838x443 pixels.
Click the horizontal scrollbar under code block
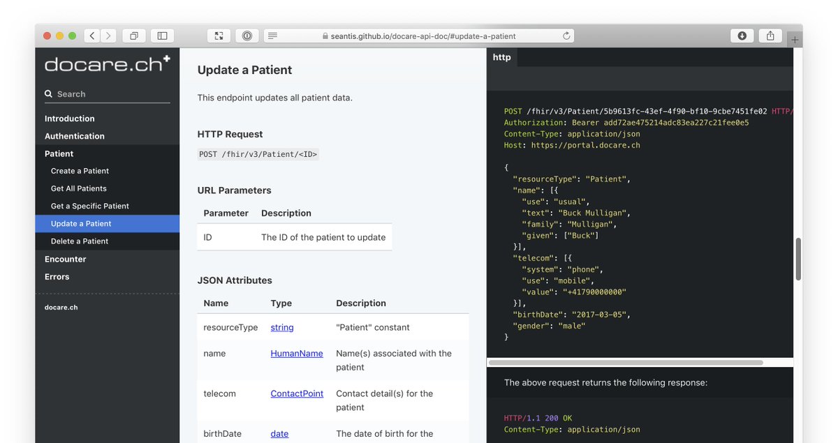(626, 363)
